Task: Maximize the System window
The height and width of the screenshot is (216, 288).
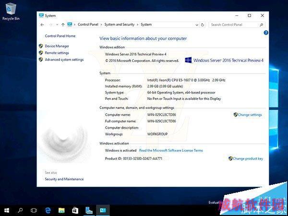Action: (250, 16)
